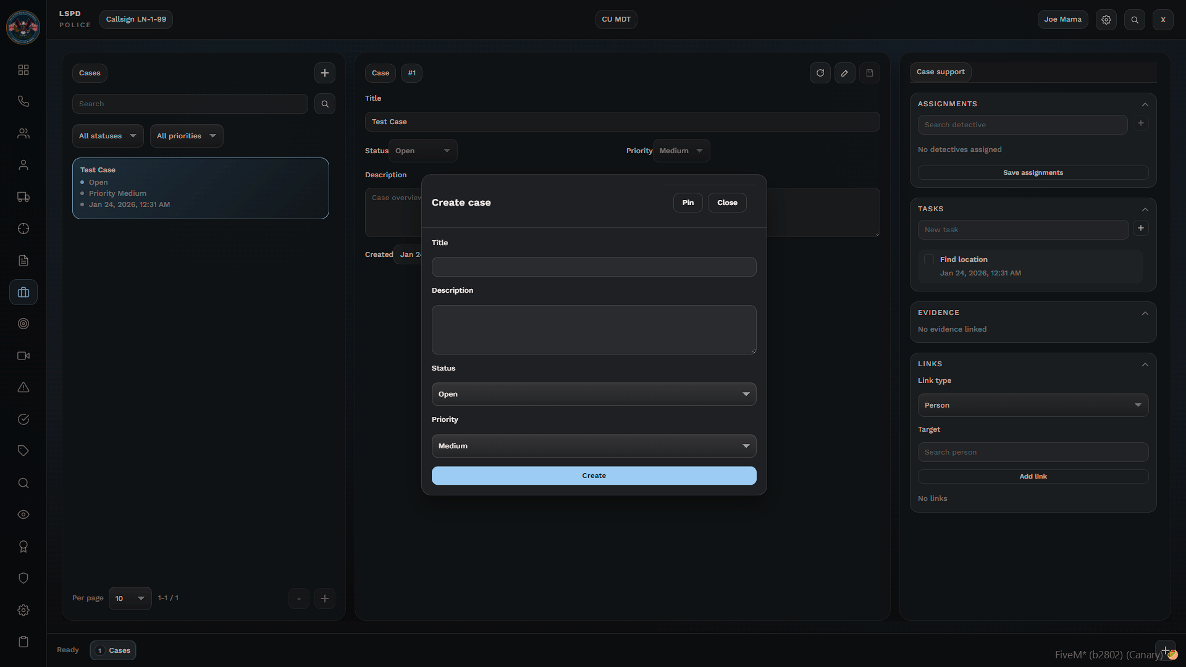The height and width of the screenshot is (667, 1186).
Task: Click the vehicles truck icon in sidebar
Action: point(23,197)
